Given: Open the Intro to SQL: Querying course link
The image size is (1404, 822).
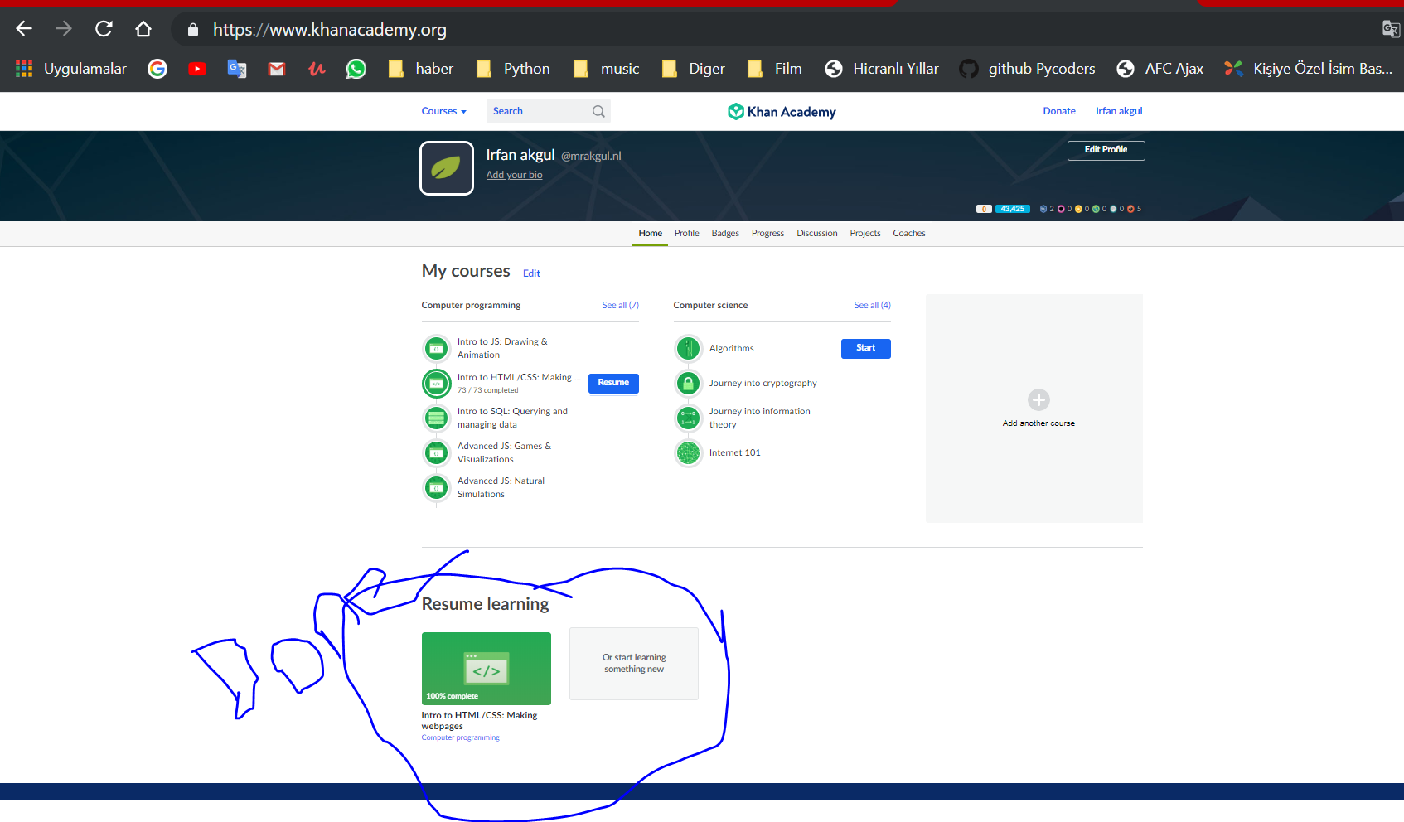Looking at the screenshot, I should (x=512, y=418).
